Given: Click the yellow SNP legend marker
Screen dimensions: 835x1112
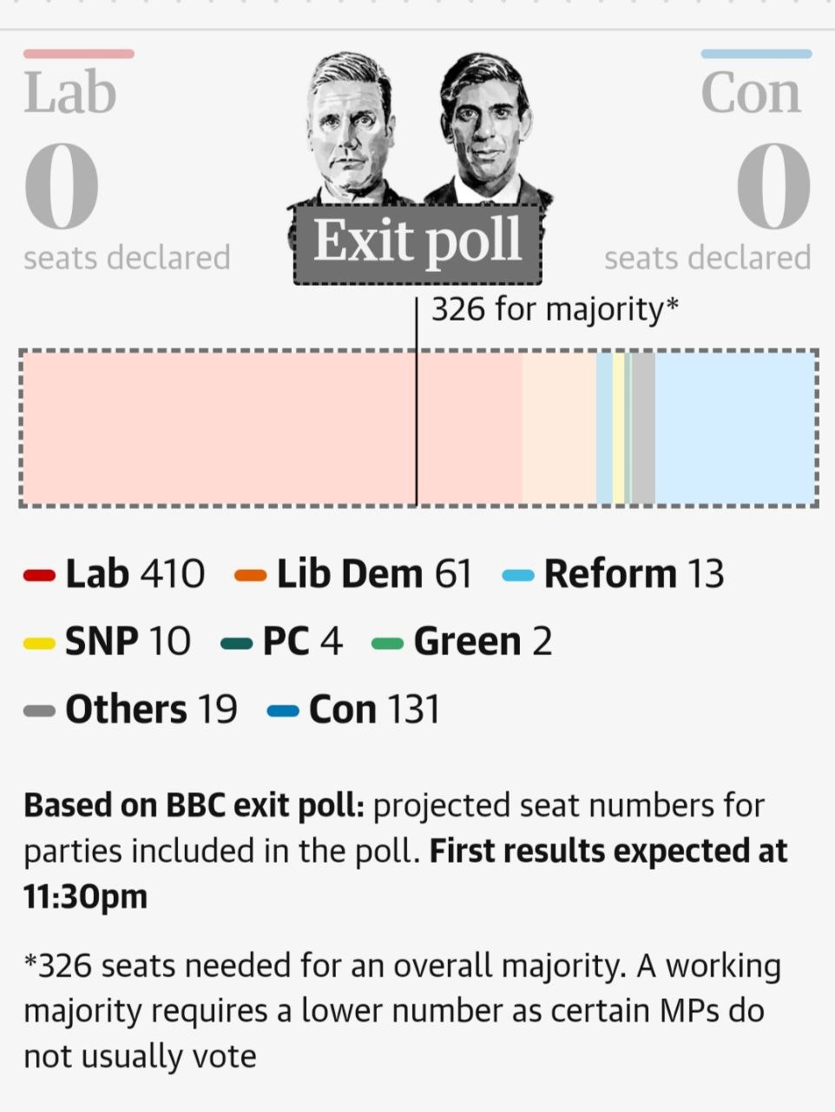Looking at the screenshot, I should click(40, 643).
